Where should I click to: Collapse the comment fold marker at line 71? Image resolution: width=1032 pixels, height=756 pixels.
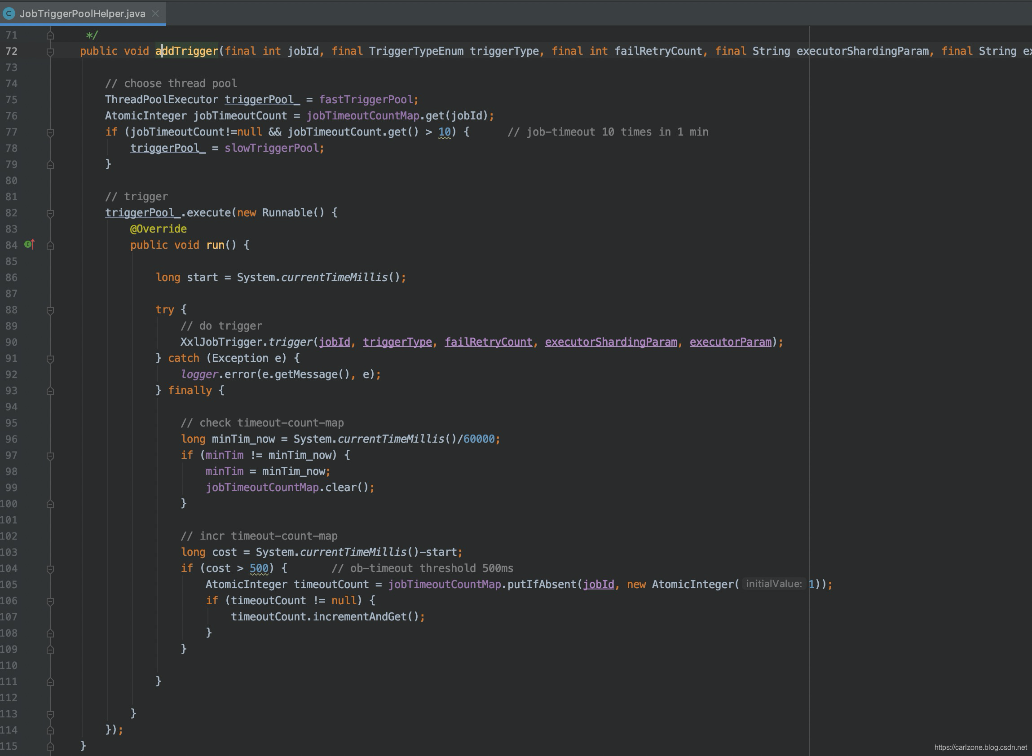pyautogui.click(x=50, y=35)
